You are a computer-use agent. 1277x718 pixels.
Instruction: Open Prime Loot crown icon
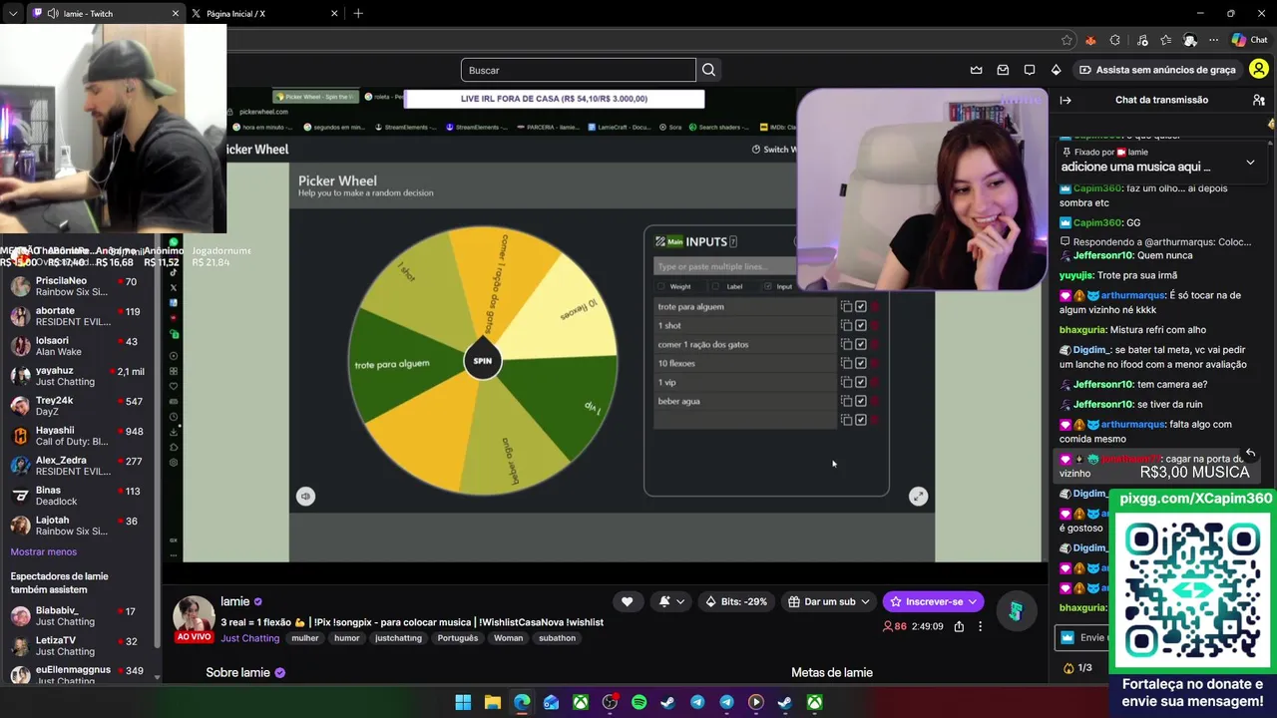(x=976, y=70)
